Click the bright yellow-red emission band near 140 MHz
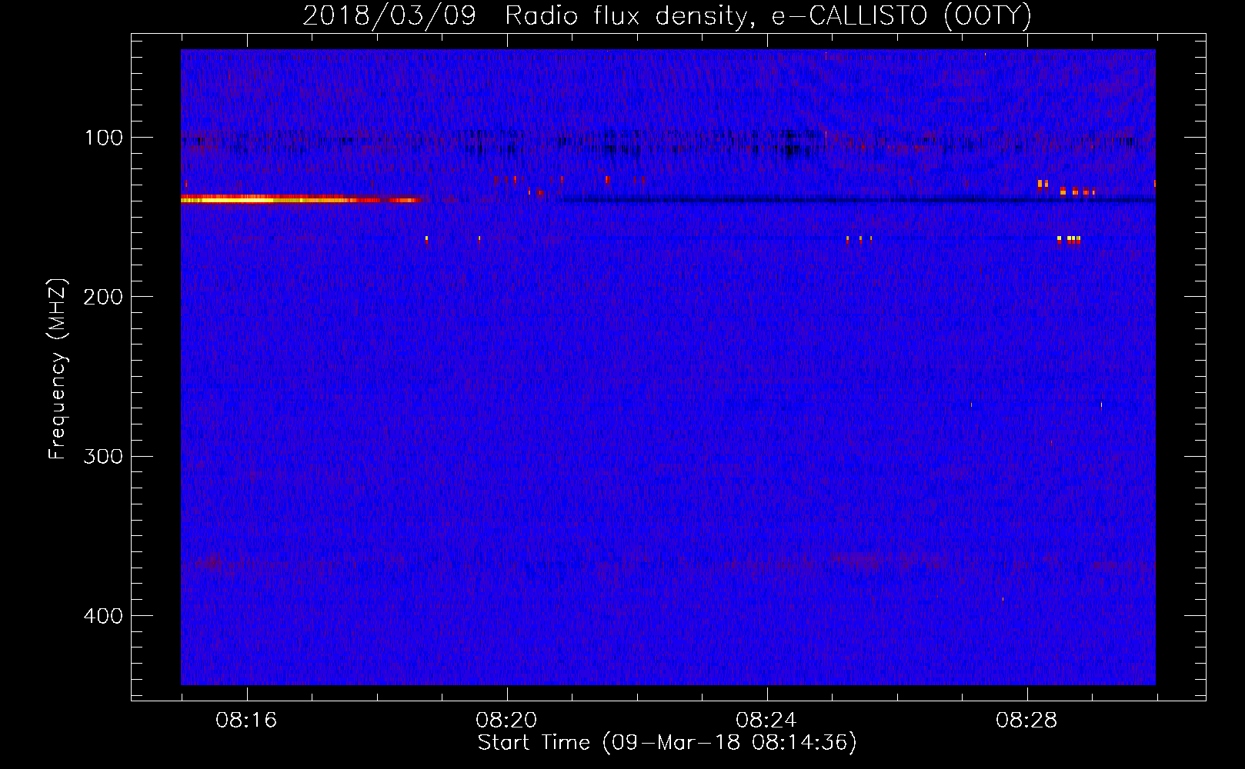Image resolution: width=1245 pixels, height=769 pixels. pos(302,199)
